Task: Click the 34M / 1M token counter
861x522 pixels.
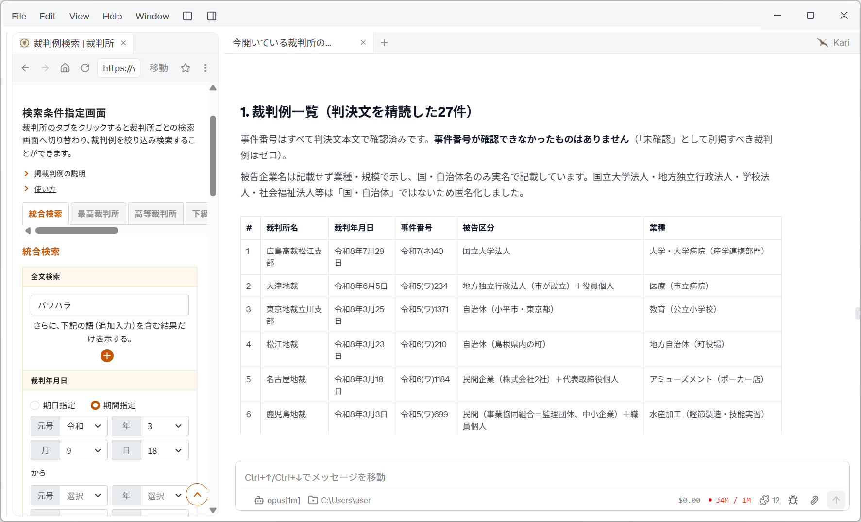Action: (729, 500)
